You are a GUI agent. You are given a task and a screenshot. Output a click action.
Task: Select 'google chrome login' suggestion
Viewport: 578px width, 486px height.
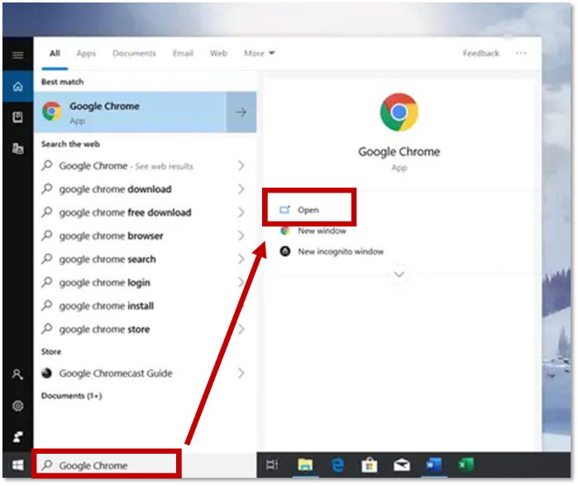tap(104, 283)
